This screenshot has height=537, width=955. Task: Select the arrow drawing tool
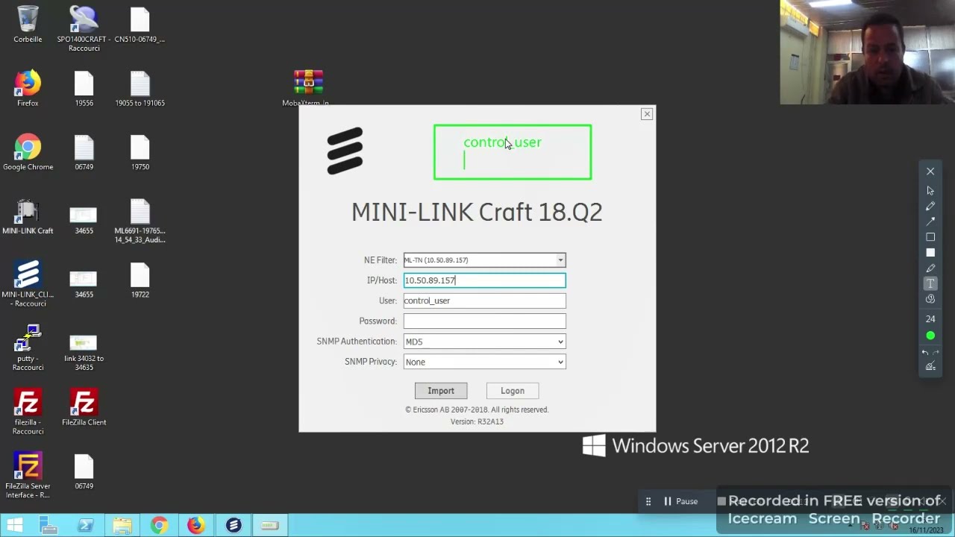click(x=930, y=222)
